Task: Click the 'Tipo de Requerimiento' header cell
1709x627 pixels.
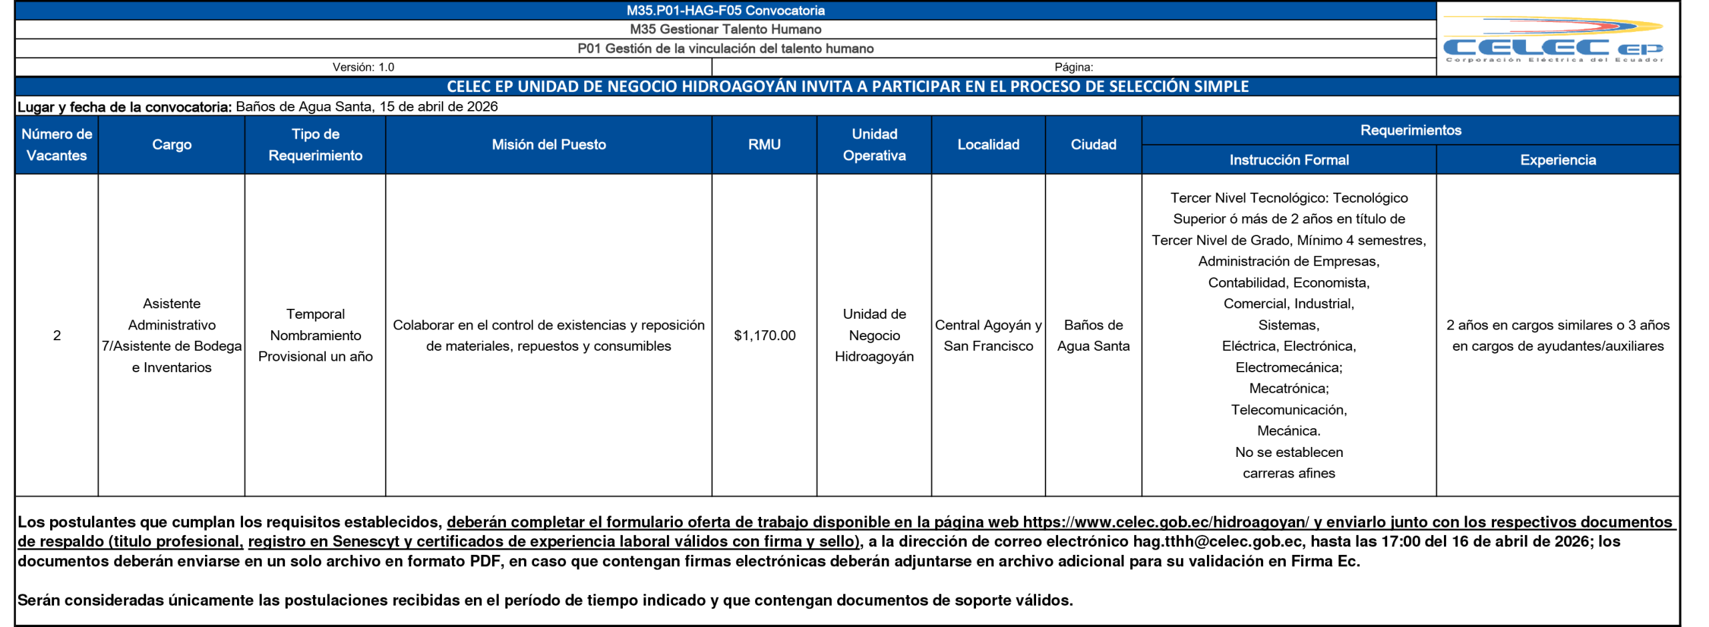Action: click(315, 145)
